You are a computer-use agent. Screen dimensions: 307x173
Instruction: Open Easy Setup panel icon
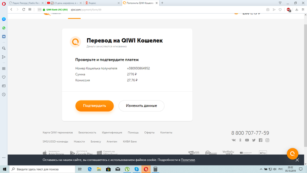303,10
